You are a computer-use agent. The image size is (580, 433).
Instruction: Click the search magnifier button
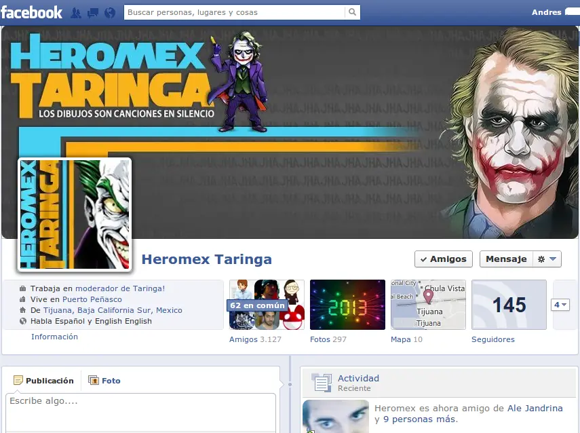(353, 12)
